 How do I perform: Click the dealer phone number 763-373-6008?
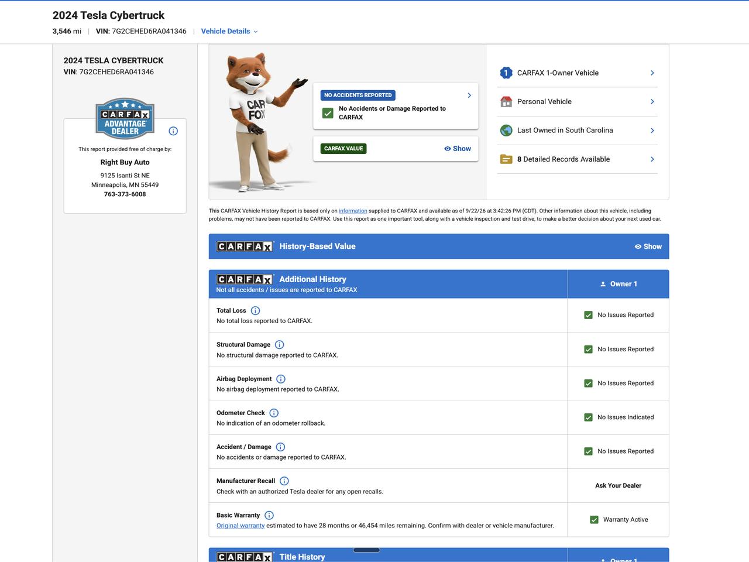click(x=125, y=194)
